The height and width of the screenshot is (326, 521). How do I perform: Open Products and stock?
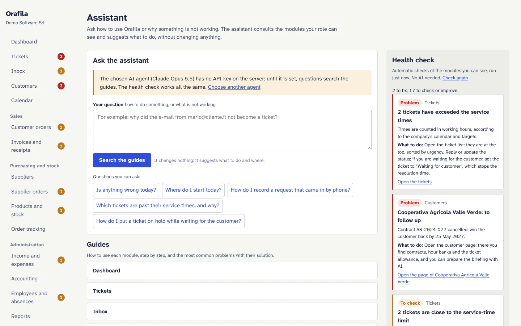click(x=37, y=210)
